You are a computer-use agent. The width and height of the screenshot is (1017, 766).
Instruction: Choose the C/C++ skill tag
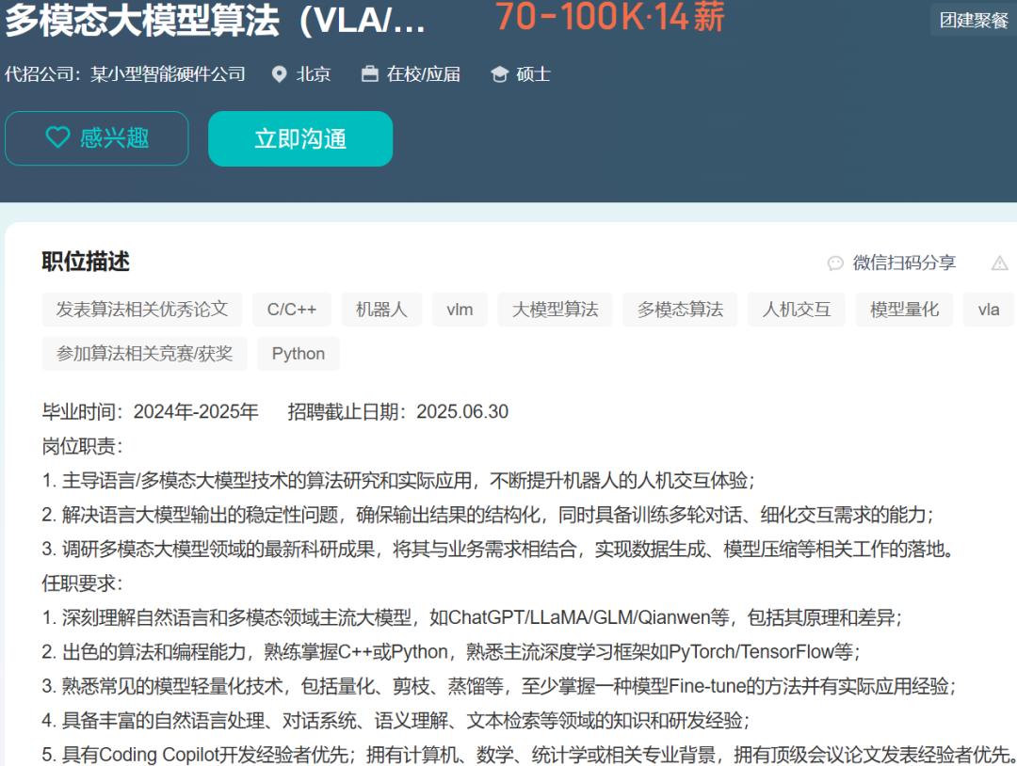pos(292,310)
